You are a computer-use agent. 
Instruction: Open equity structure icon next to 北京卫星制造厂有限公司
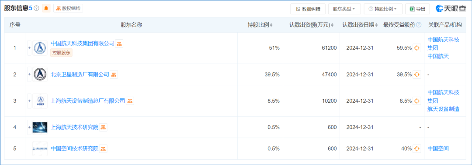(x=114, y=75)
